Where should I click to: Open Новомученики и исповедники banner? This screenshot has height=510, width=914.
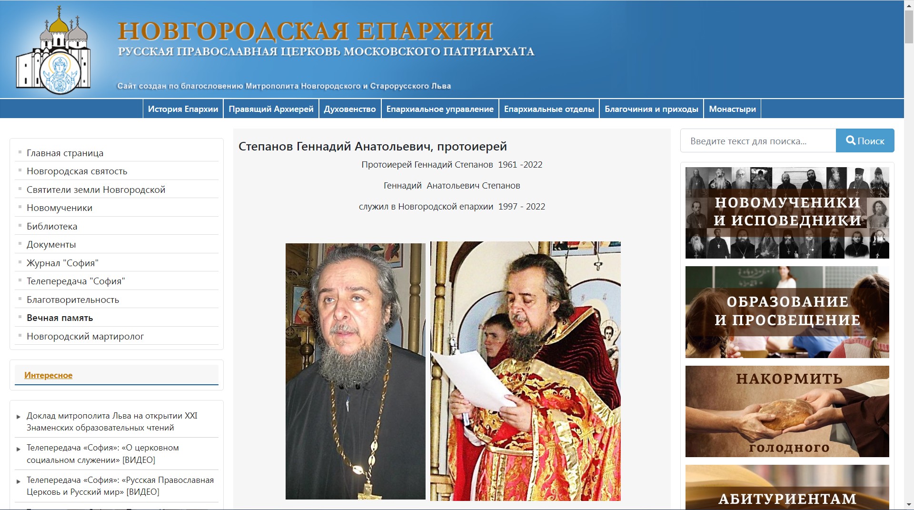787,212
